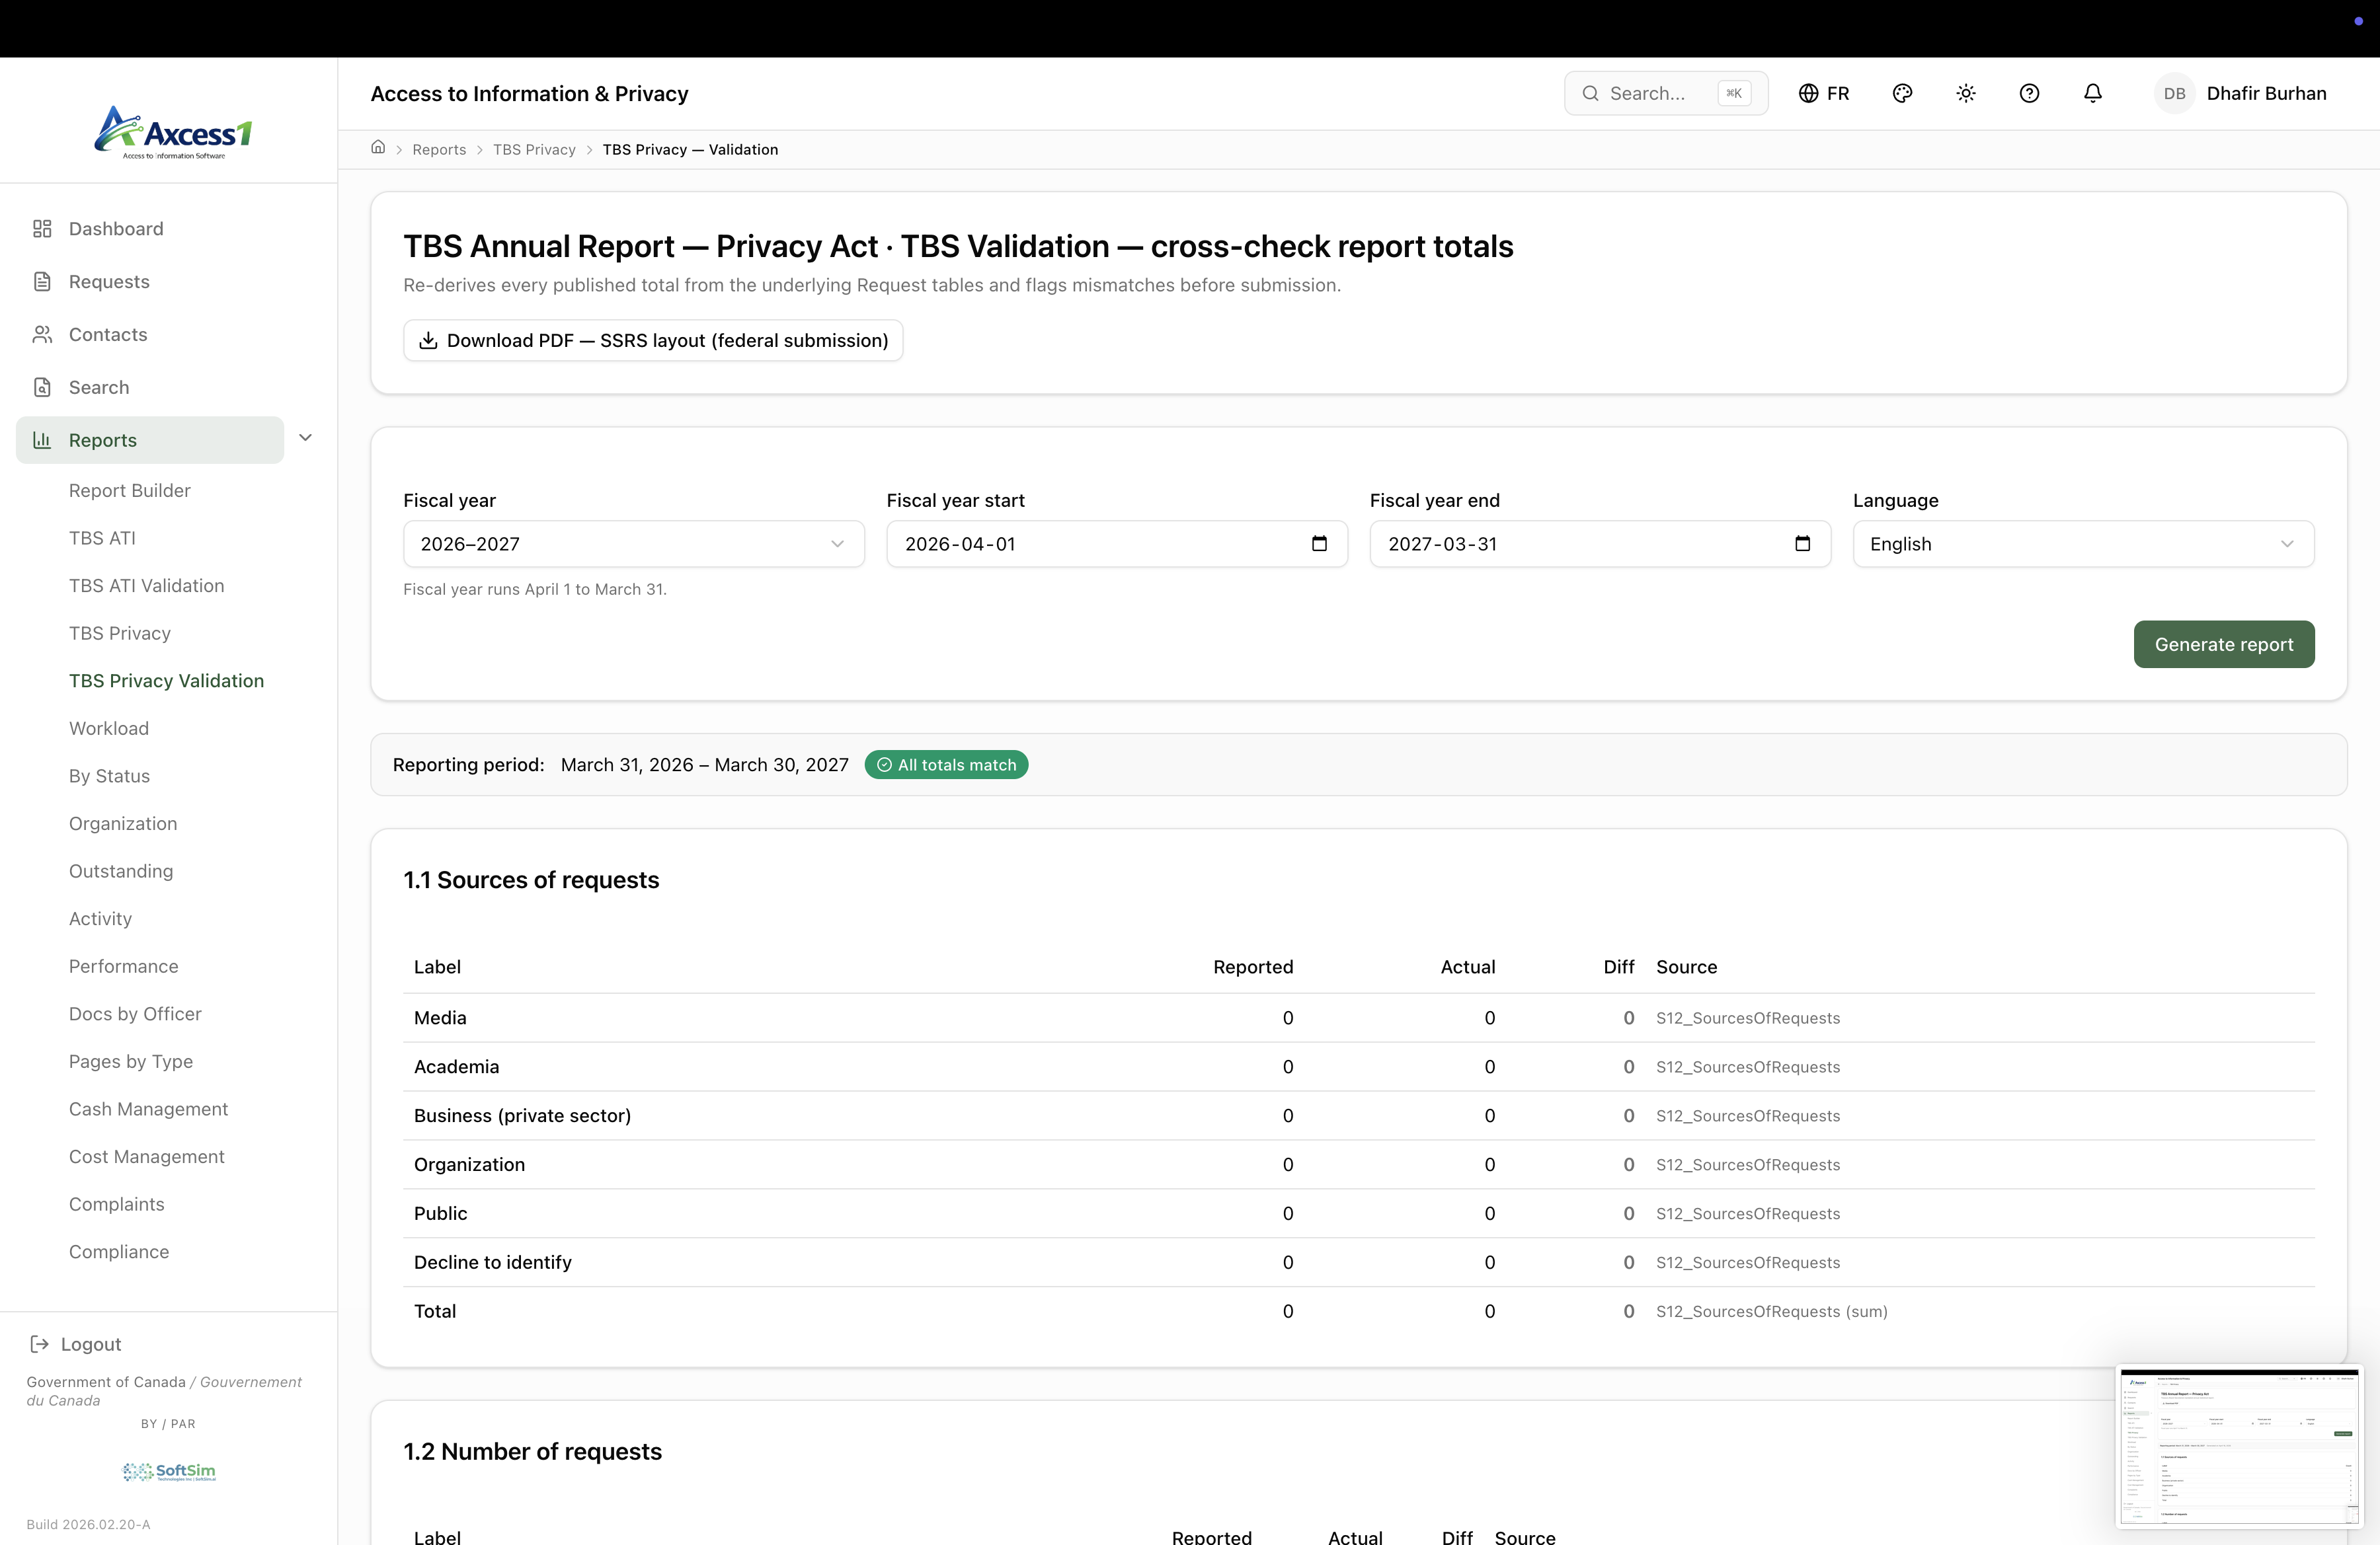Open notifications bell icon

point(2092,93)
